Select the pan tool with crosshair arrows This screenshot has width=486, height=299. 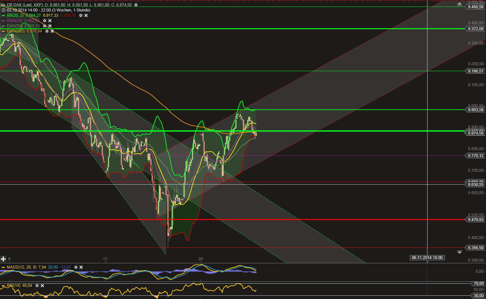[x=3, y=259]
